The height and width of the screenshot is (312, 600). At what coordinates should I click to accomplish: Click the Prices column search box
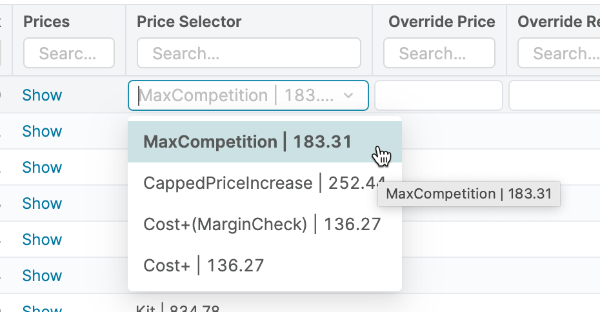69,53
